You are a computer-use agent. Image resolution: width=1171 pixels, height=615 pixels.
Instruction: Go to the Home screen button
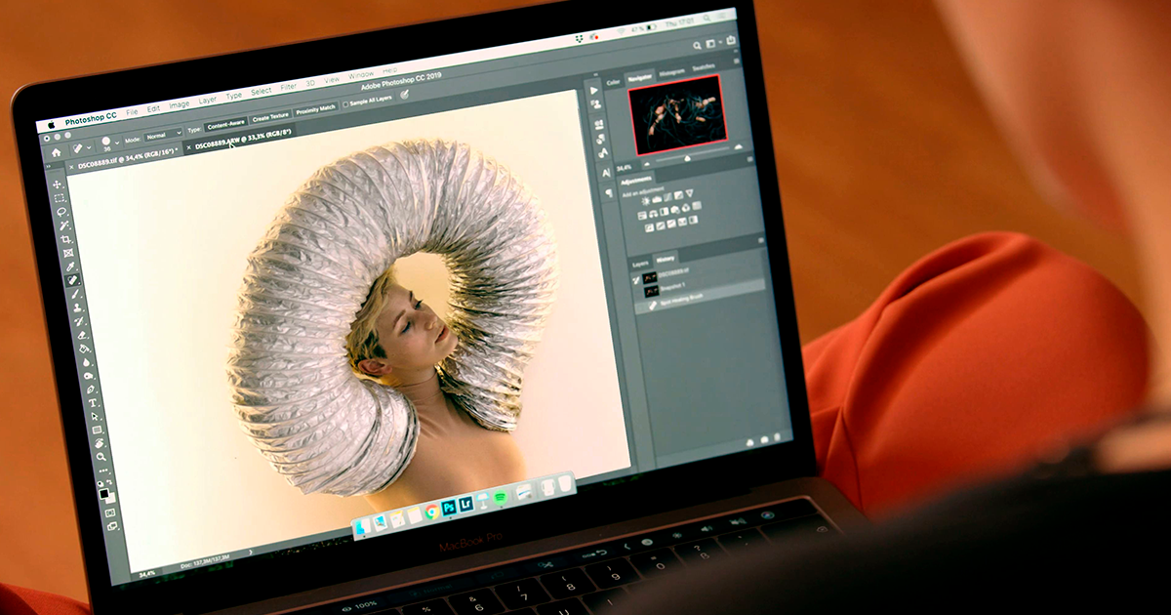click(56, 152)
